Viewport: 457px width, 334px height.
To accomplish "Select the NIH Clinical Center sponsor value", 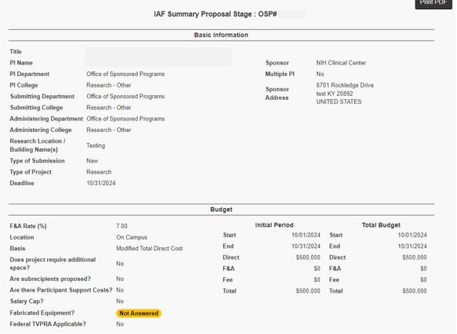I will (342, 63).
